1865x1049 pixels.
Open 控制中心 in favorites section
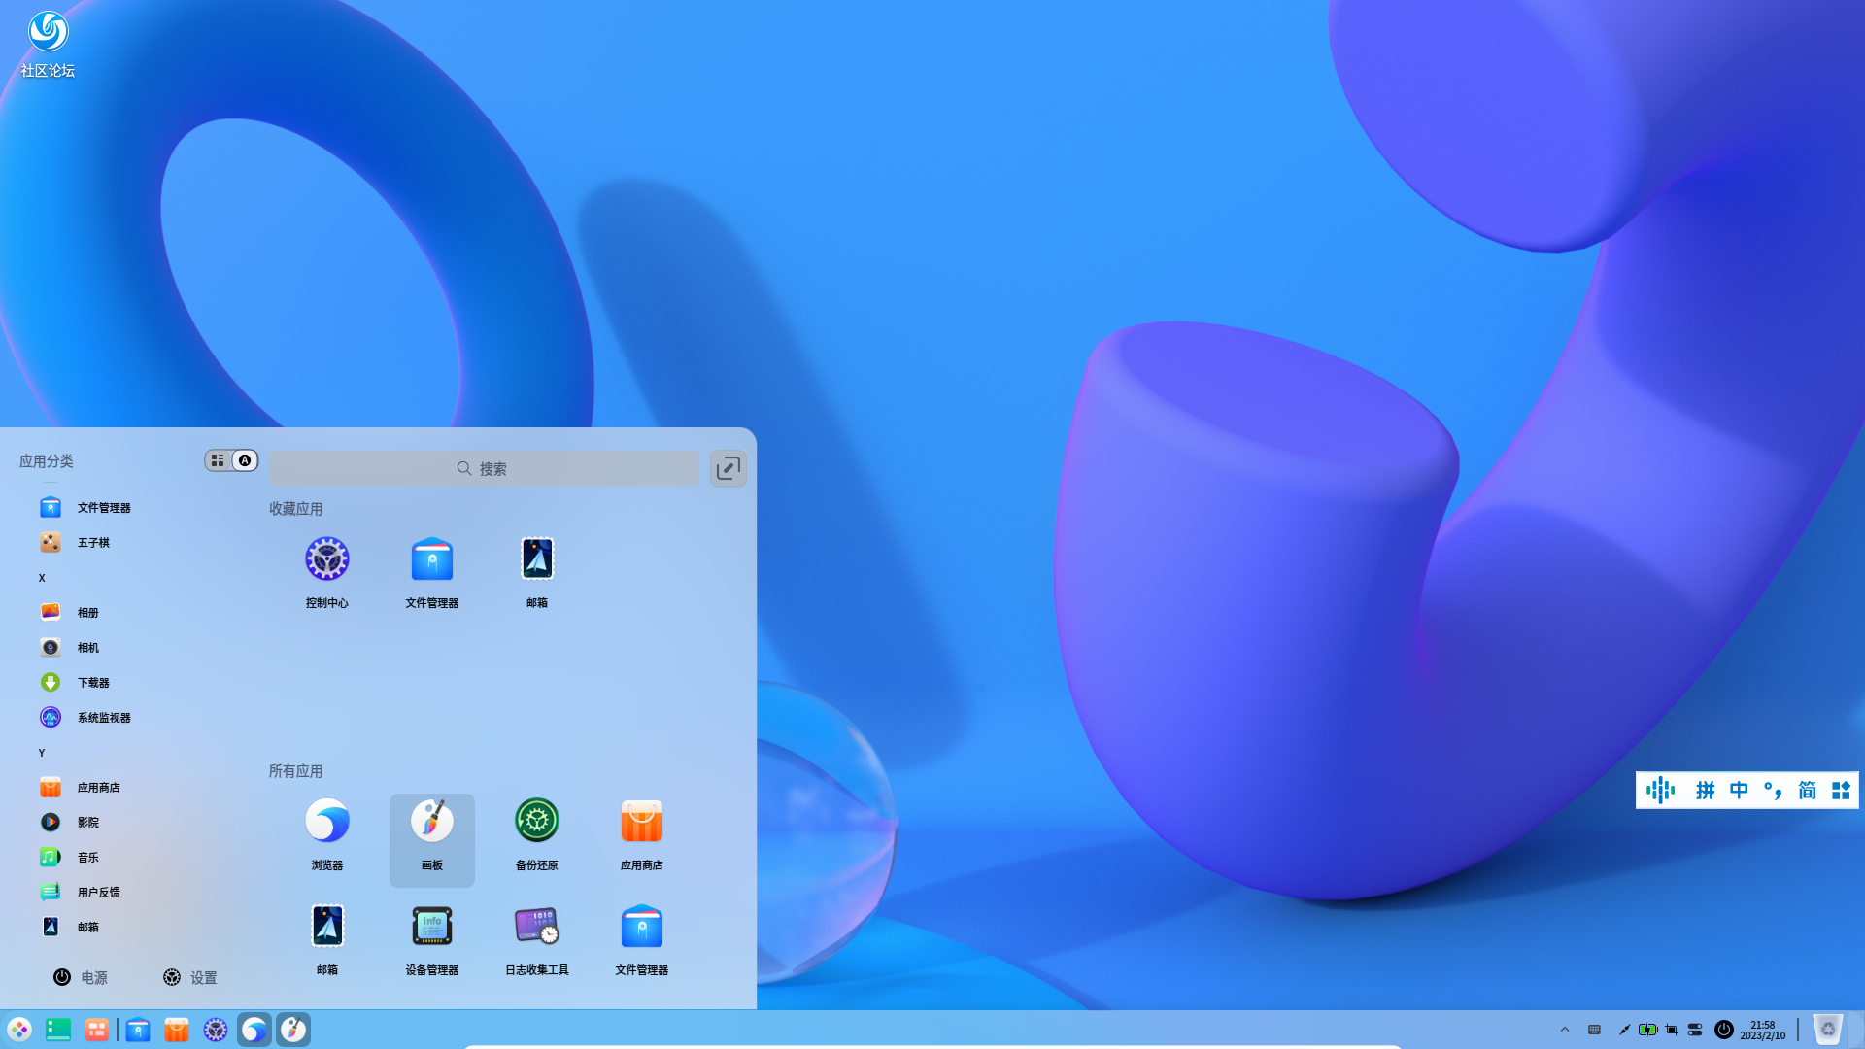click(326, 560)
